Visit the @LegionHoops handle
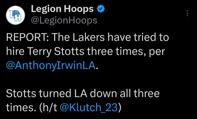The image size is (197, 119). point(64,20)
